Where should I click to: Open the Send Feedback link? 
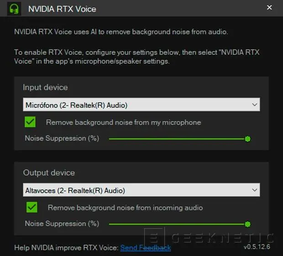[x=146, y=248]
